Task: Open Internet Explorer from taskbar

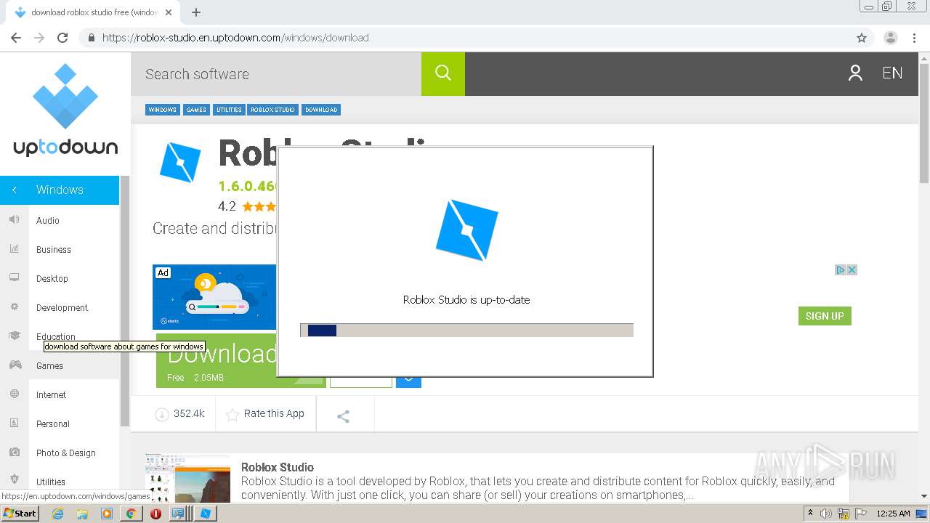Action: 57,514
